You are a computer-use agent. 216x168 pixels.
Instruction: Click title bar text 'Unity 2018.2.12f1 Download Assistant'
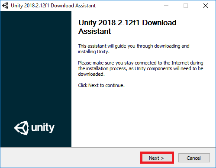click(53, 6)
